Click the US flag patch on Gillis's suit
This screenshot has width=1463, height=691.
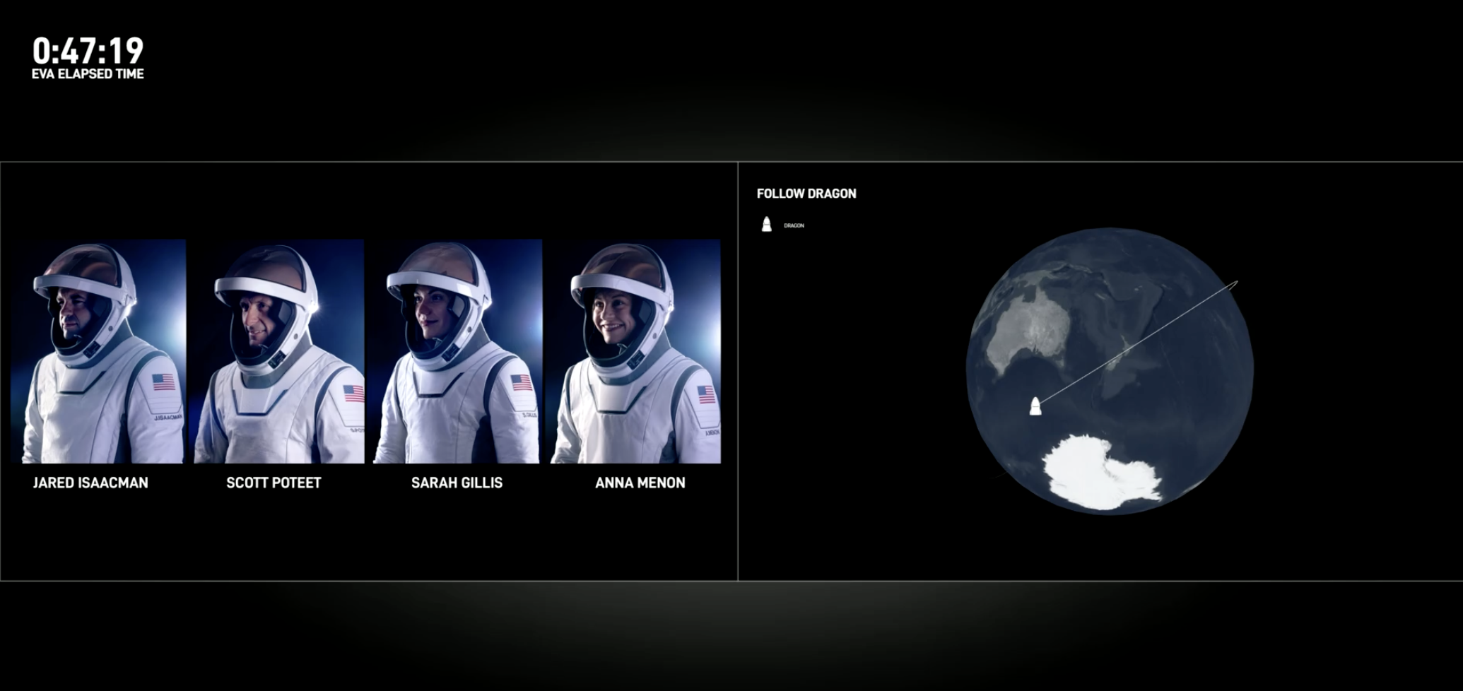click(x=522, y=382)
